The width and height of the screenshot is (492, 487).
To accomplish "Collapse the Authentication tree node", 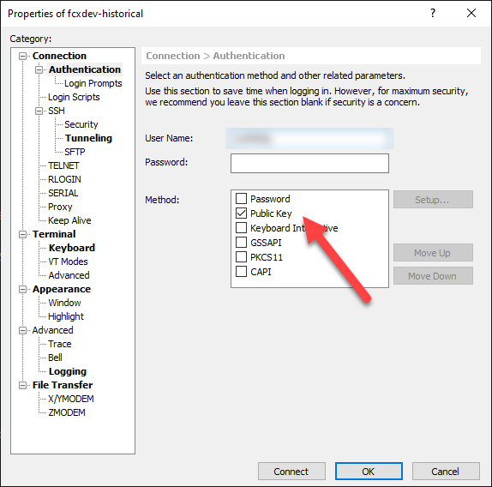I will pos(39,69).
